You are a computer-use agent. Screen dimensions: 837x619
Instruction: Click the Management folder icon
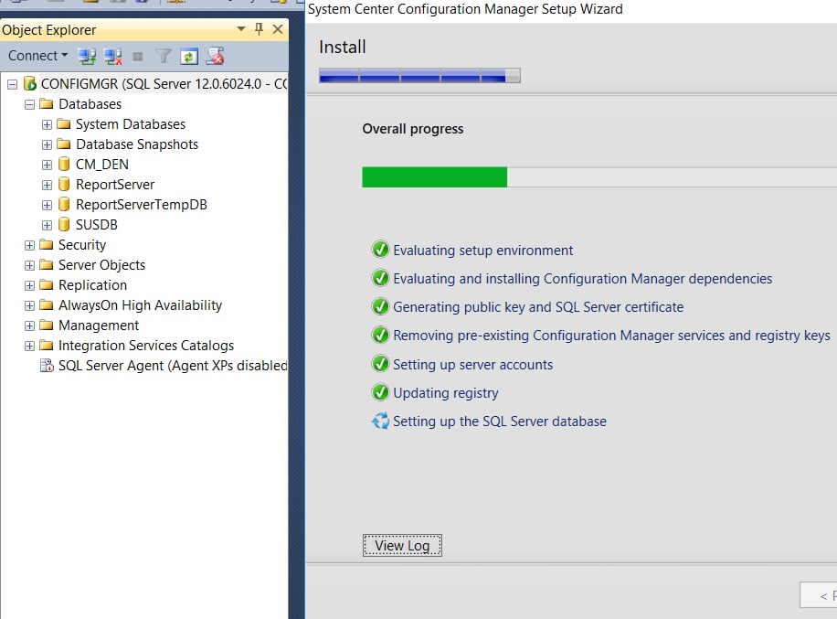47,325
